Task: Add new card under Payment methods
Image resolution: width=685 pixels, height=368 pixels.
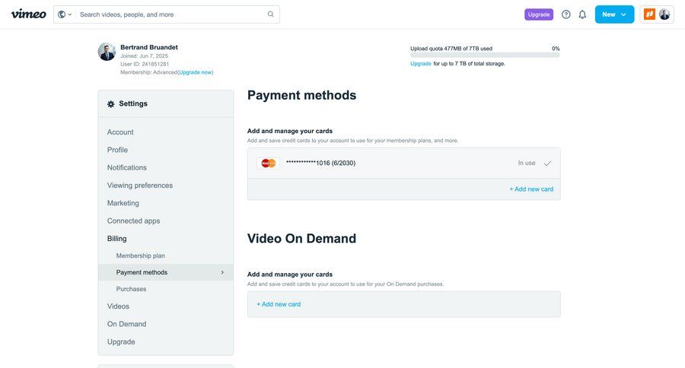Action: coord(531,189)
